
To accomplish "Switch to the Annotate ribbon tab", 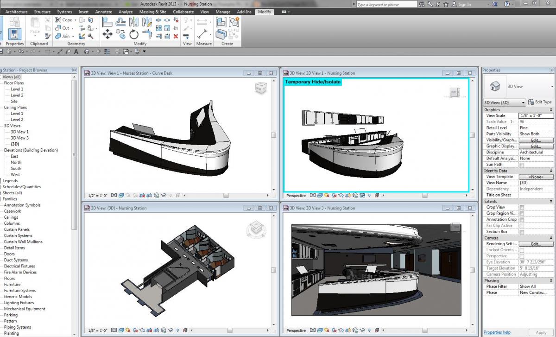I will click(103, 12).
